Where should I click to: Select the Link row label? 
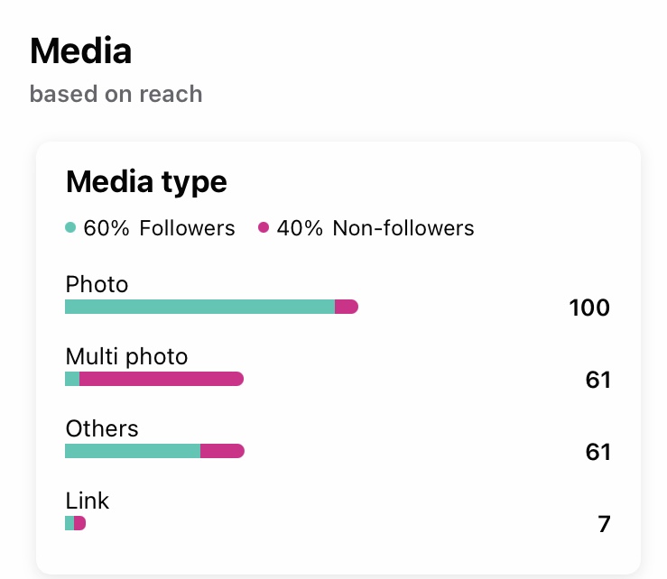pos(88,501)
